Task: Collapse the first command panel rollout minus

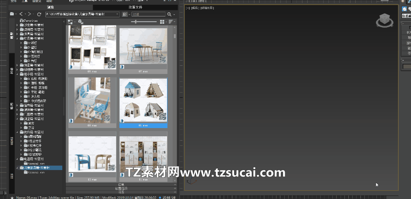Action: tap(403, 24)
